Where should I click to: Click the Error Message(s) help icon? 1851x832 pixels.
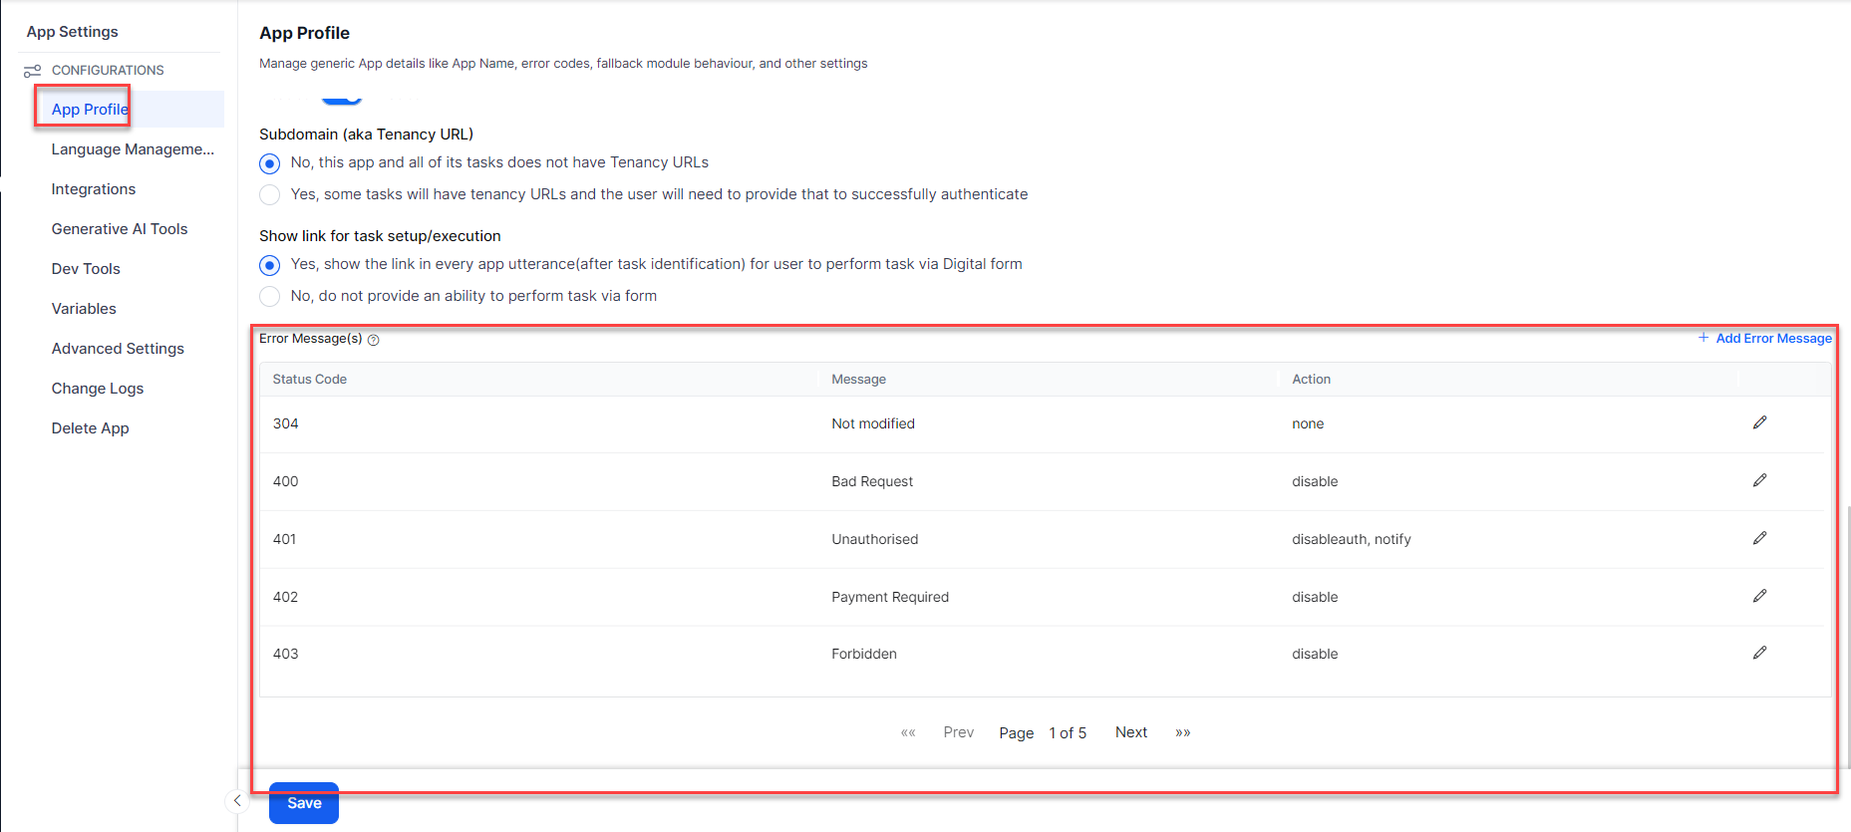pyautogui.click(x=374, y=340)
